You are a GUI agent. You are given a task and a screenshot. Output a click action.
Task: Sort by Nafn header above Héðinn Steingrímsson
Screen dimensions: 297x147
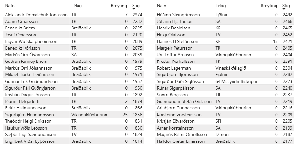162,6
